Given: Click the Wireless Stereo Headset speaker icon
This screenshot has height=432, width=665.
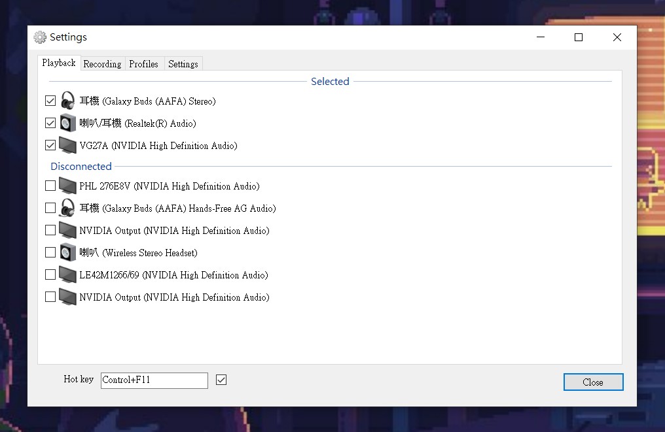Looking at the screenshot, I should (67, 252).
